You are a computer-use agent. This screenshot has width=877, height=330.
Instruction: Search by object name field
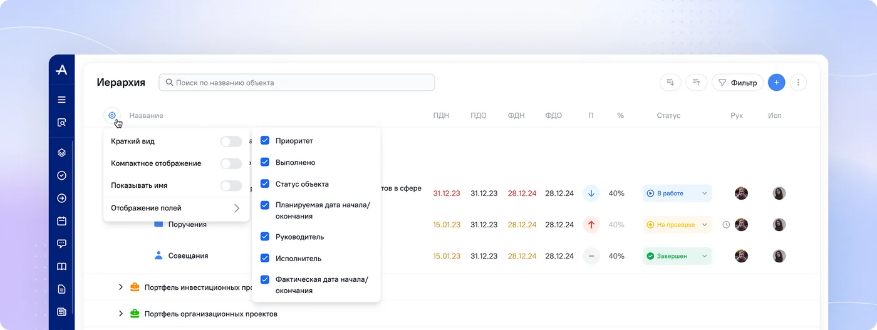[x=297, y=83]
